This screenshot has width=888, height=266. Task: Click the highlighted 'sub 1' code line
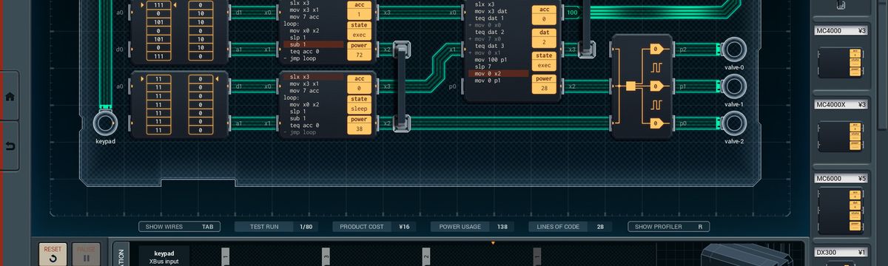[x=313, y=44]
